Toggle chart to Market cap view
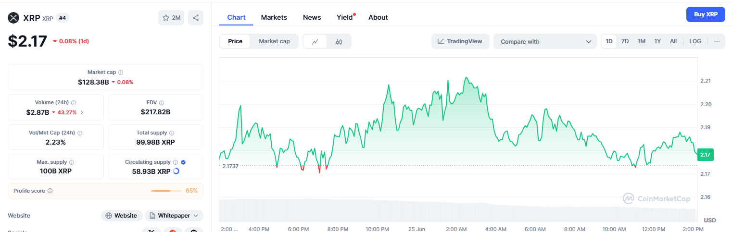This screenshot has height=232, width=732. [274, 41]
